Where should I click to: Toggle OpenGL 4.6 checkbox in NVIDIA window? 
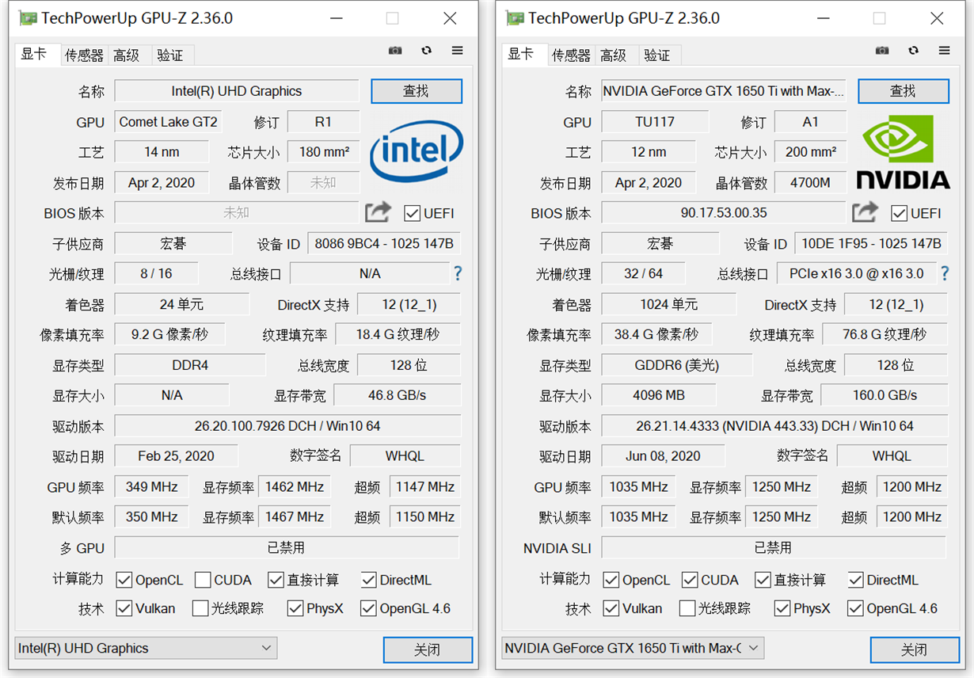click(x=855, y=608)
